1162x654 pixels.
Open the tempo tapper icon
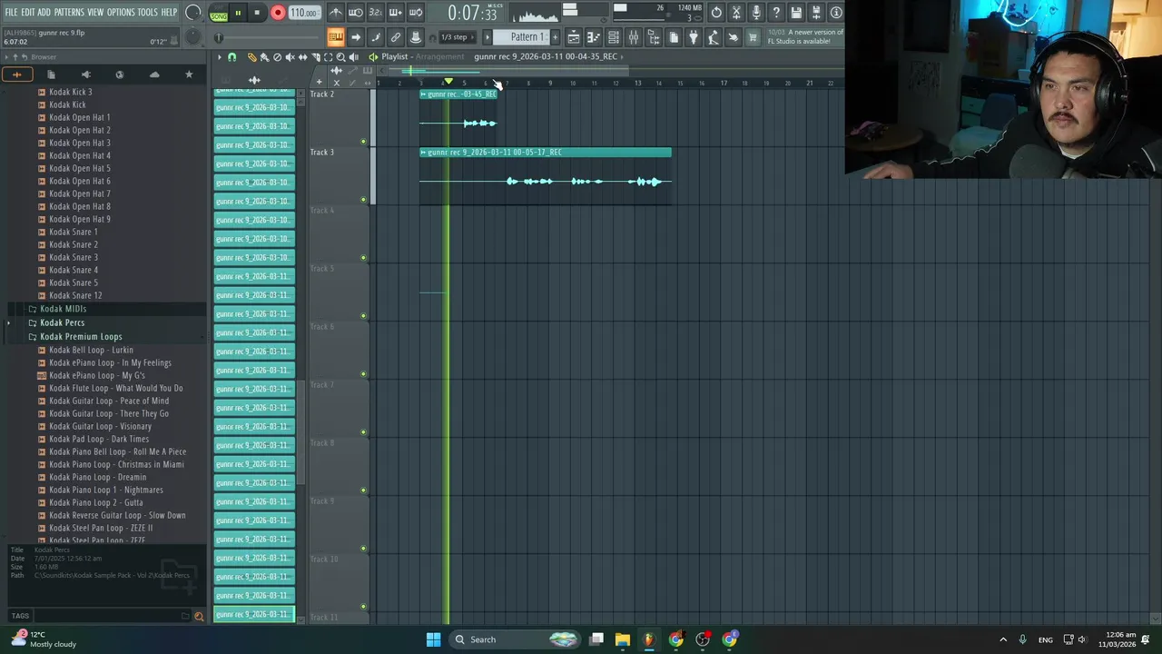[714, 37]
